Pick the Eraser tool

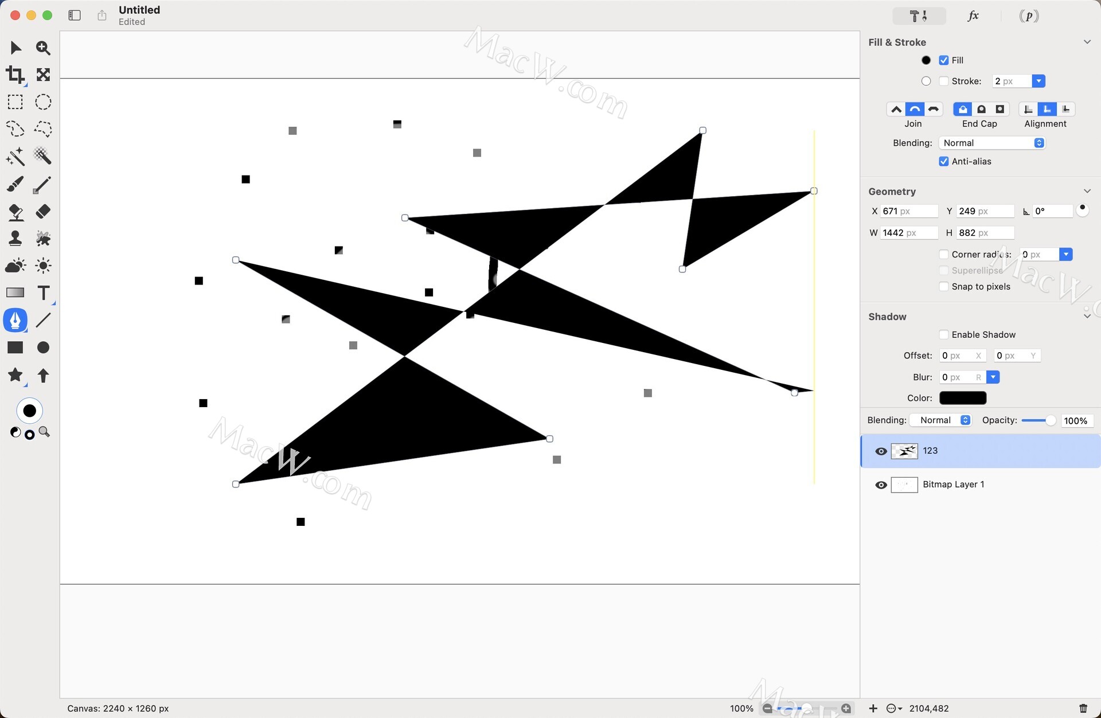click(x=43, y=212)
